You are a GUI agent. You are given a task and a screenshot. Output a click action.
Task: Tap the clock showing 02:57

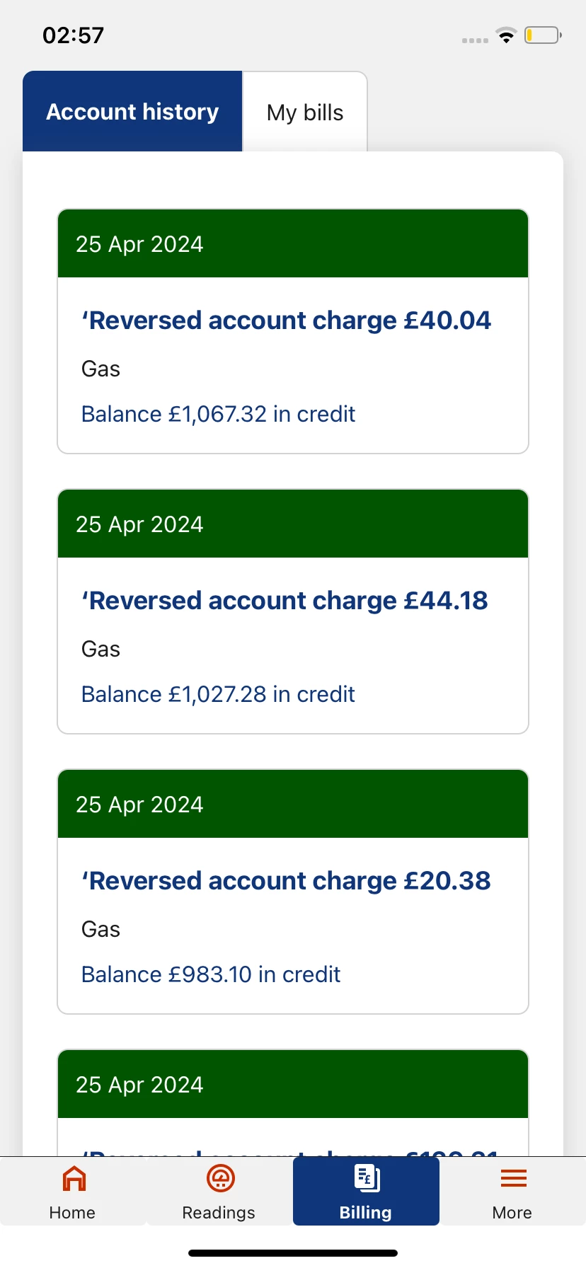pyautogui.click(x=73, y=35)
